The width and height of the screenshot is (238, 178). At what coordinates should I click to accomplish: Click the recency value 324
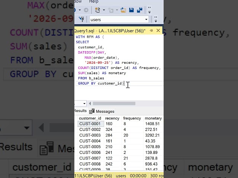[109, 129]
